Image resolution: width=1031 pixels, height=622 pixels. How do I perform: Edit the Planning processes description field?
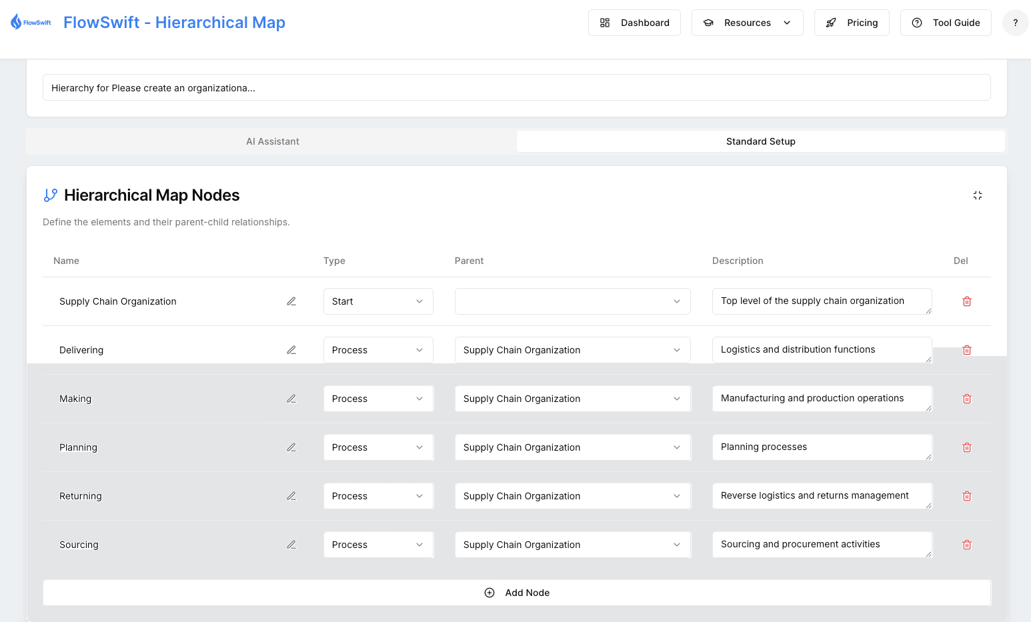click(822, 447)
